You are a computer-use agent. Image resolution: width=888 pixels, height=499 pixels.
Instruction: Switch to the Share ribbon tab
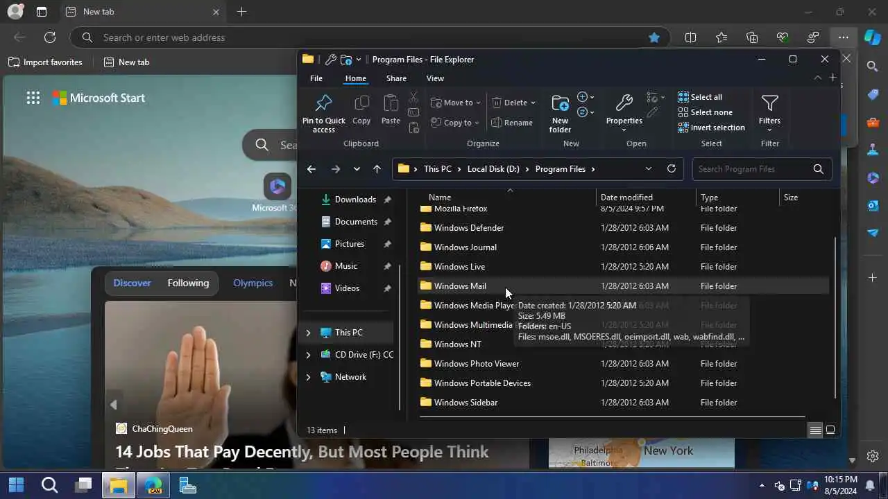tap(396, 78)
